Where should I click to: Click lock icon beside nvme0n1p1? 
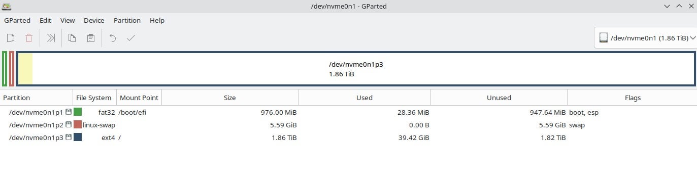[x=69, y=112]
